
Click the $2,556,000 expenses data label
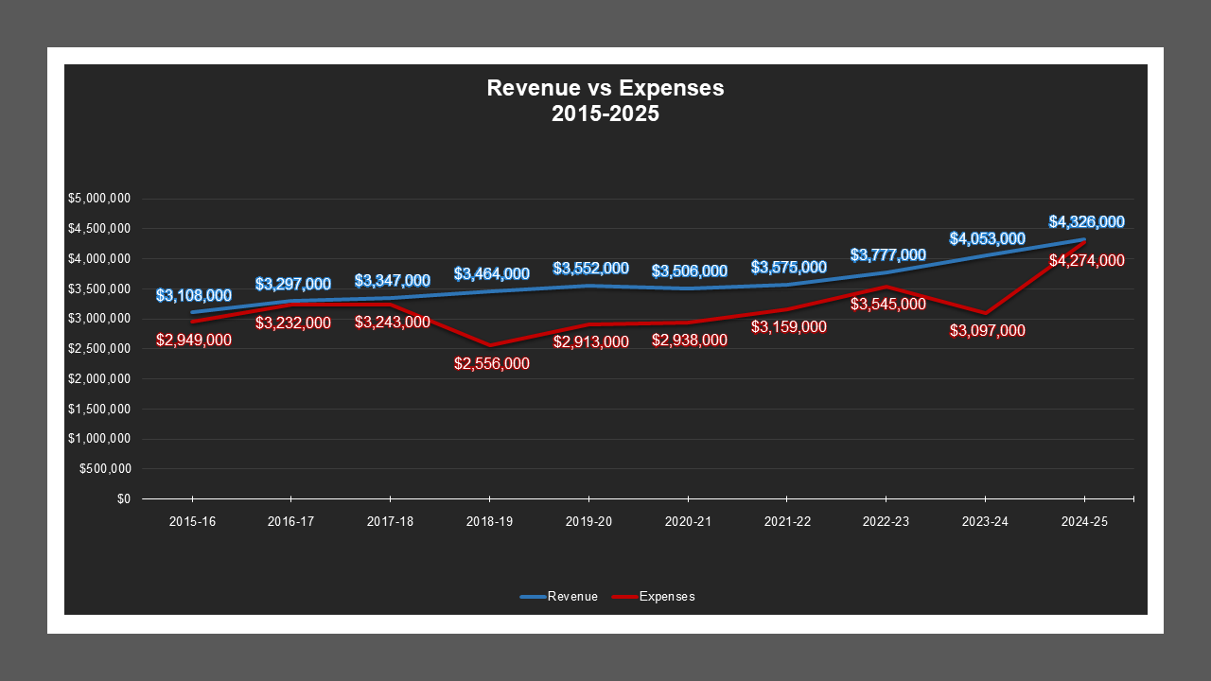pos(491,363)
